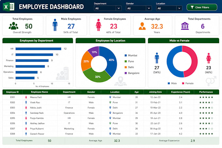Click the gender icon beside Vivek Rao
This screenshot has width=222, height=148.
pyautogui.click(x=26, y=102)
